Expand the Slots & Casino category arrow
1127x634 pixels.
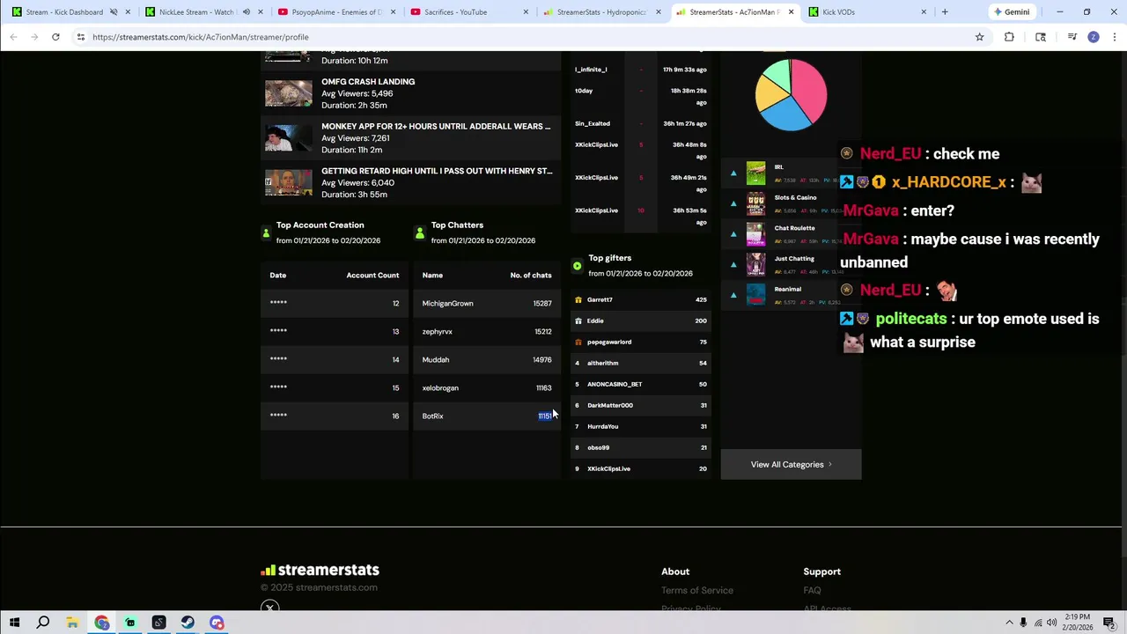coord(733,203)
